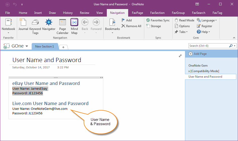238x141 pixels.
Task: Switch to the History tab
Action: (68, 13)
